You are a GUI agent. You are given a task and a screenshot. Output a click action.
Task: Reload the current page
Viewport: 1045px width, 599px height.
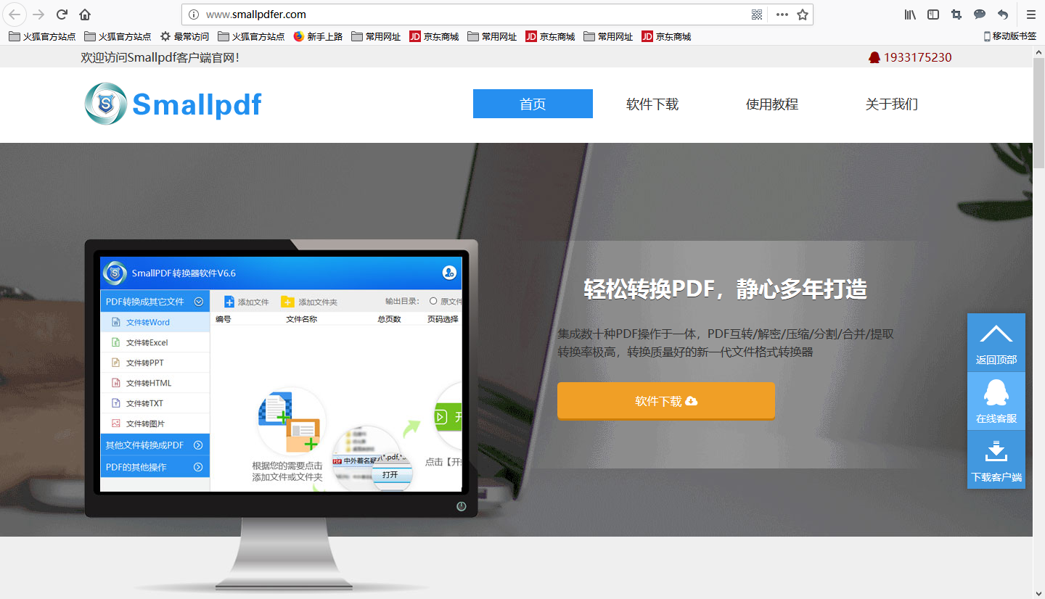[62, 15]
